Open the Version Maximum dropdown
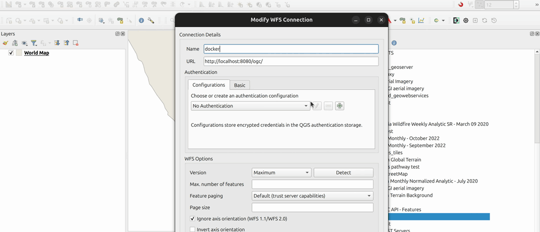 [x=281, y=173]
